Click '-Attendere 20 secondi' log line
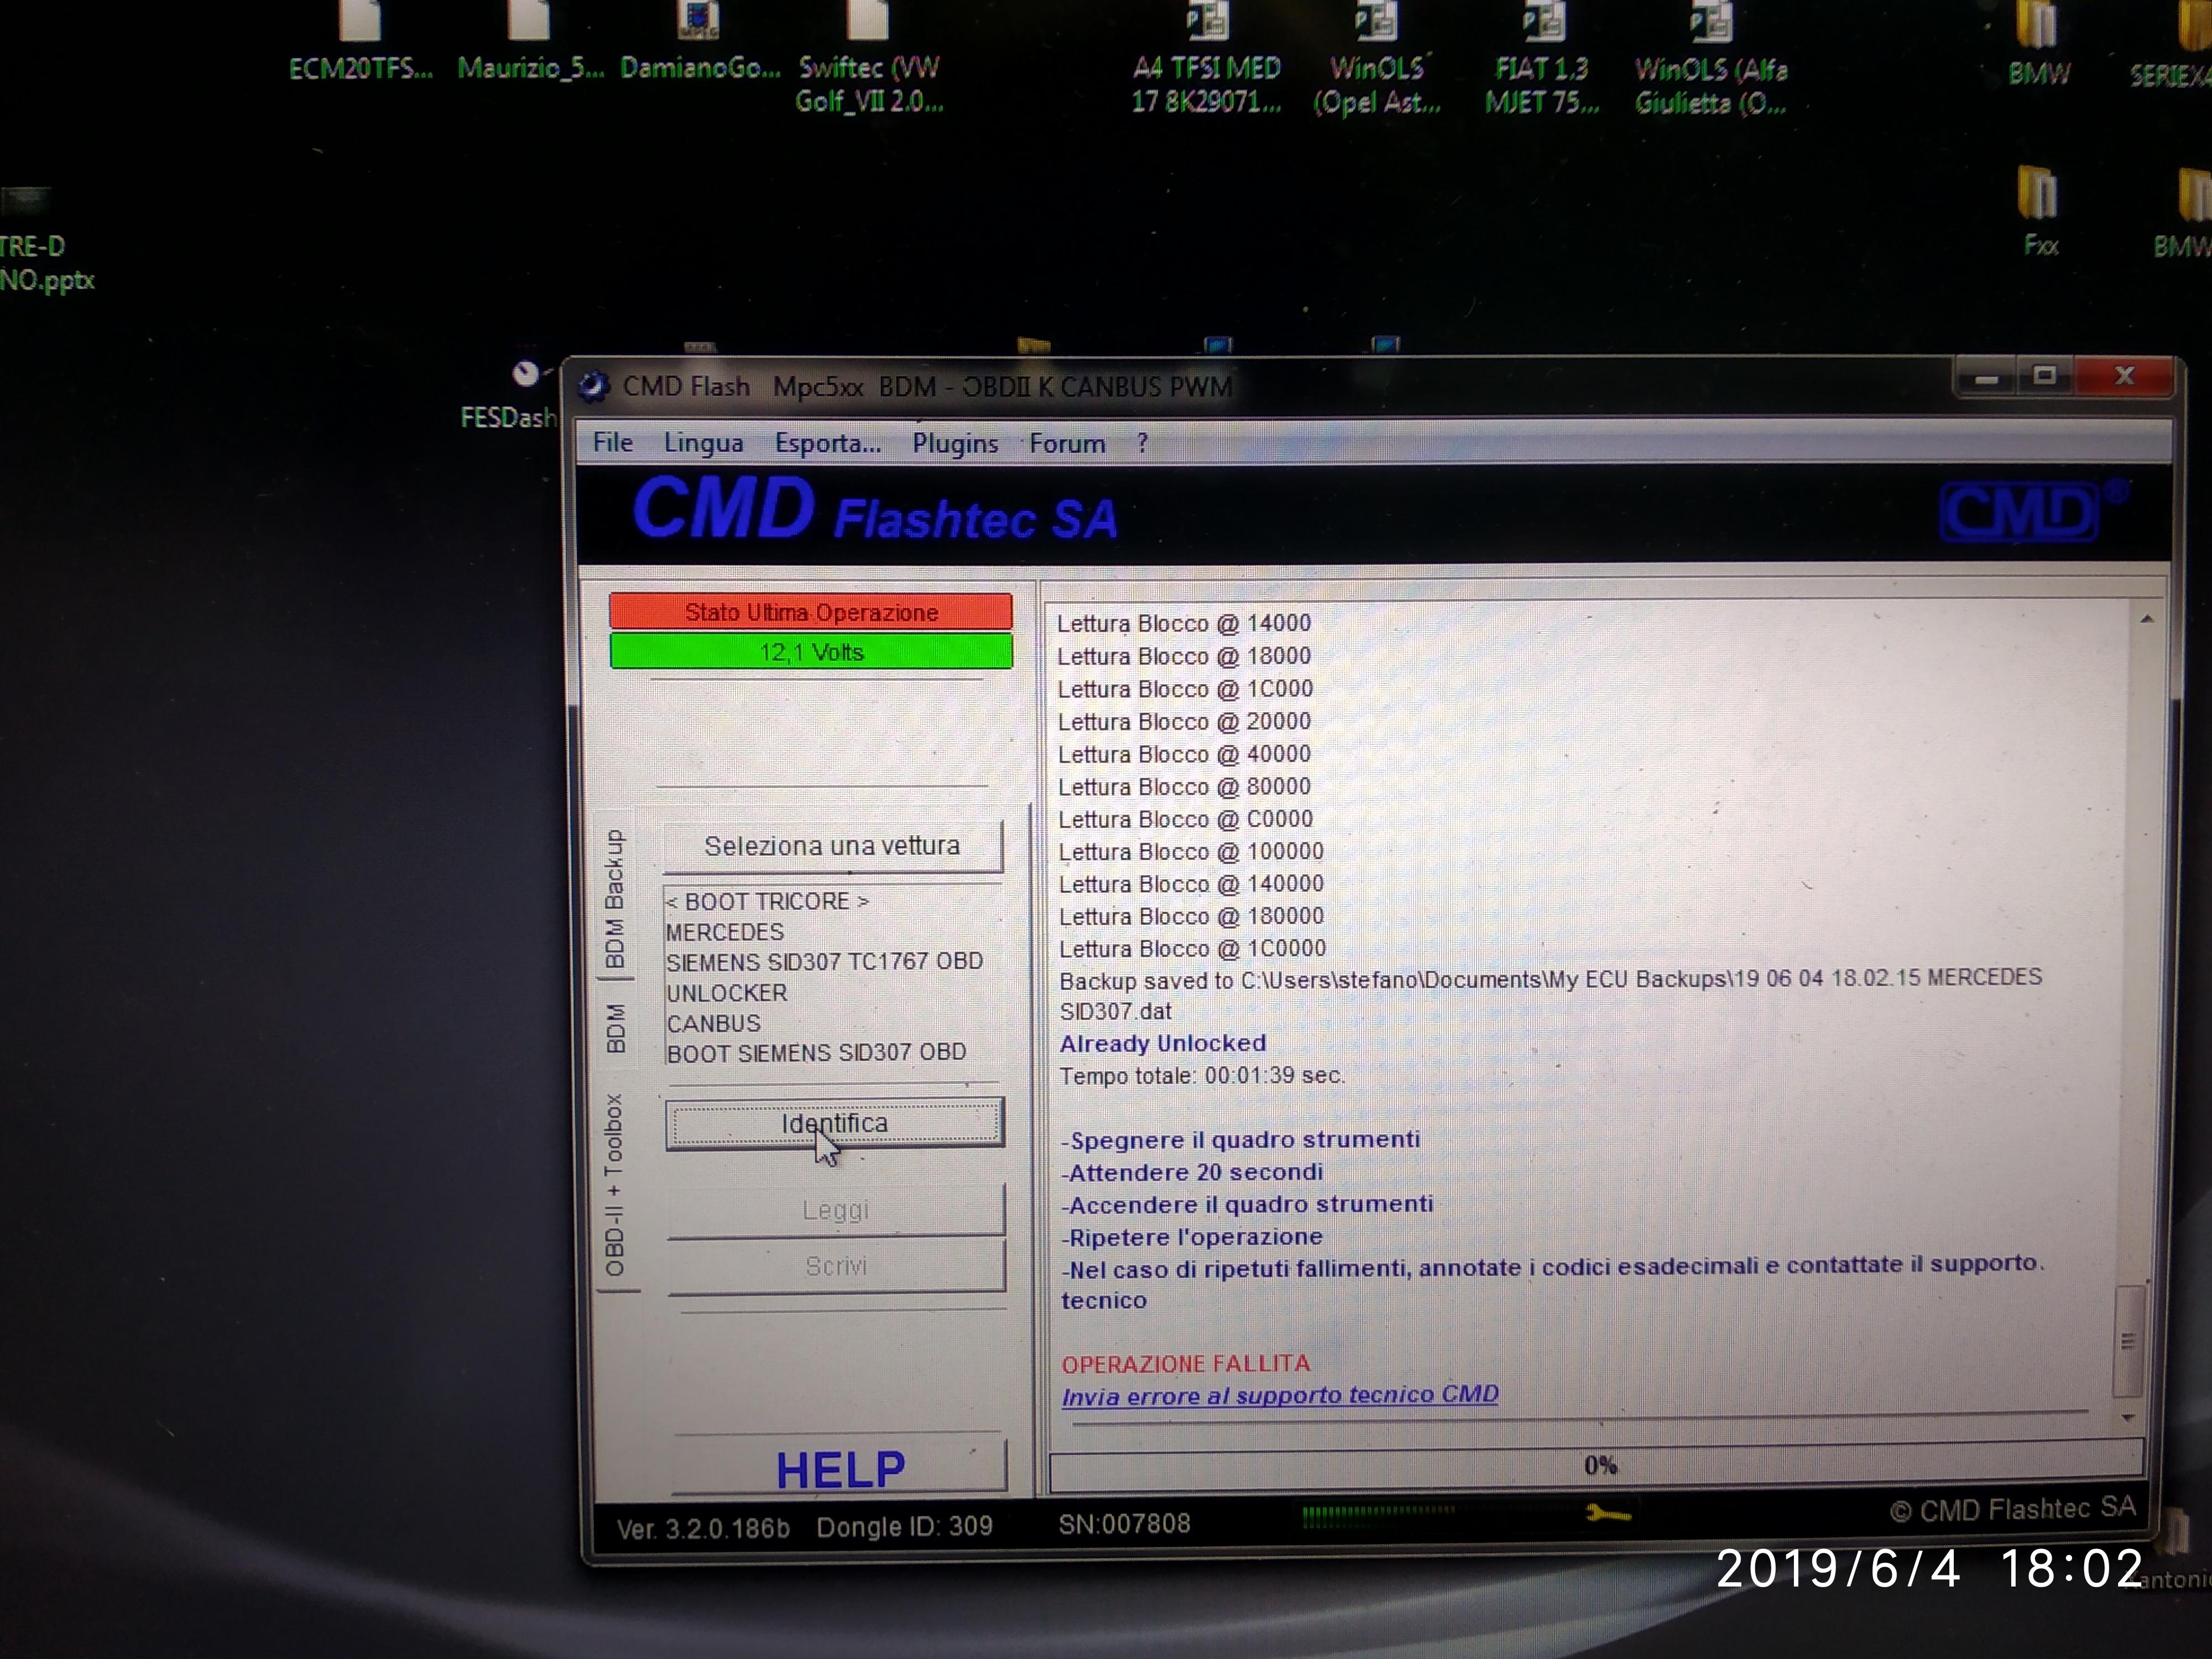 [x=1192, y=1172]
